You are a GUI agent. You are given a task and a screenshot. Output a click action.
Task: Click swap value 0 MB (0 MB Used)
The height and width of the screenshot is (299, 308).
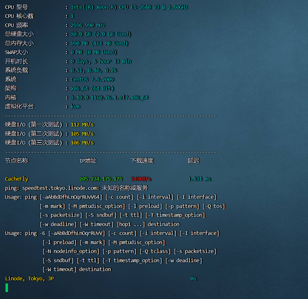tap(94, 52)
